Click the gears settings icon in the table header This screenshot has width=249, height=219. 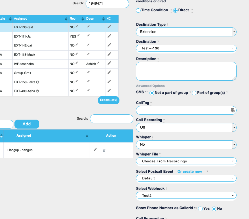(109, 18)
